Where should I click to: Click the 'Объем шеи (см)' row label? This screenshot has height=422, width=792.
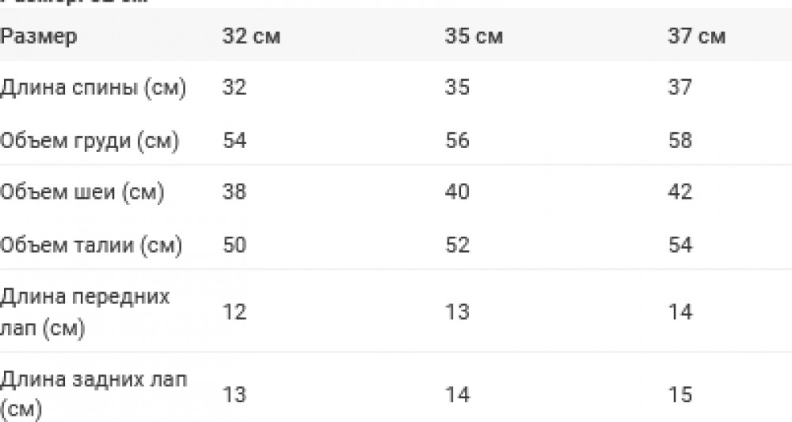(x=82, y=192)
